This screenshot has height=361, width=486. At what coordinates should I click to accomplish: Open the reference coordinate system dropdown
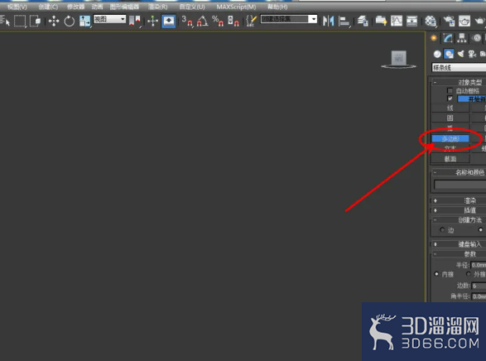(110, 19)
